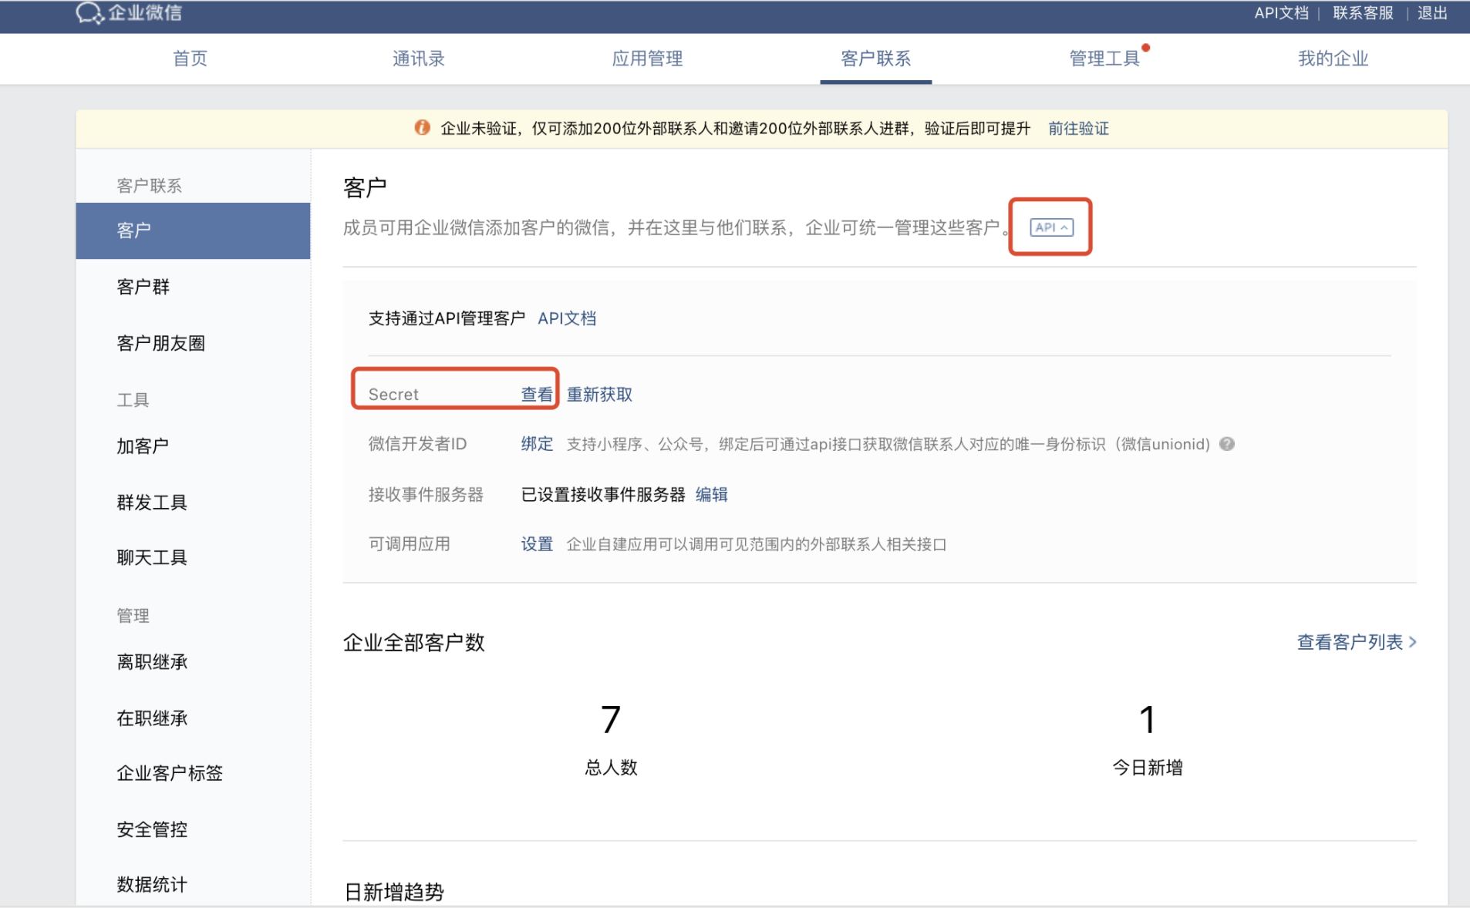
Task: Click 重新获取 to regenerate the Secret
Action: pos(599,395)
